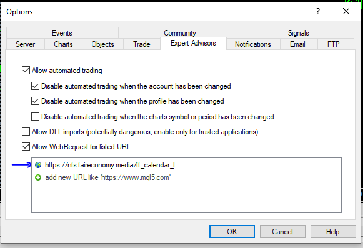Viewport: 363px width, 248px height.
Task: Click the globe icon beside faireconomy URL
Action: (x=38, y=165)
